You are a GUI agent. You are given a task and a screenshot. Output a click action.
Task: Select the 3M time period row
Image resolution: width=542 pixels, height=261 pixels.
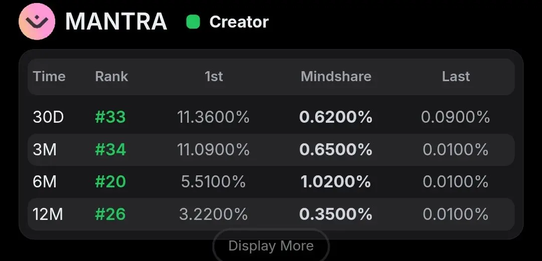pos(45,150)
